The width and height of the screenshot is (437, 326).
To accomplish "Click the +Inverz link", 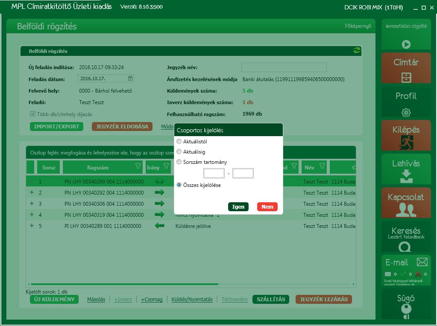I will coord(123,299).
